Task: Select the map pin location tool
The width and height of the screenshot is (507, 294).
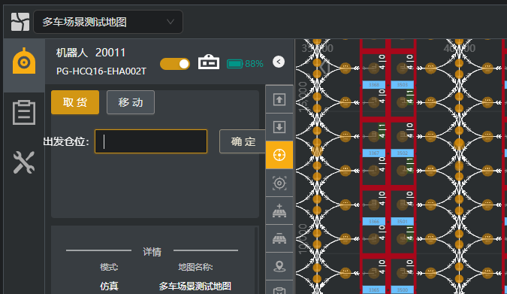Action: tap(279, 266)
